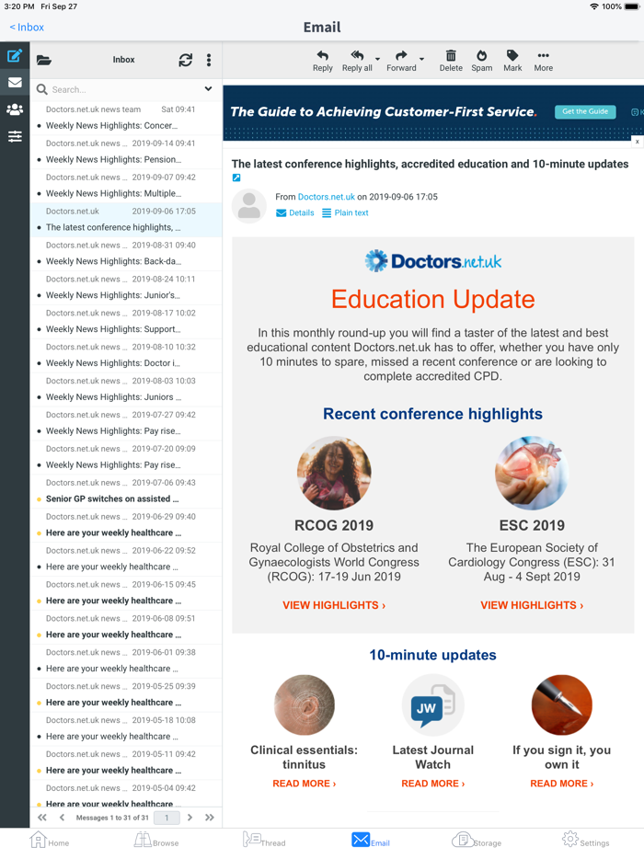Read more on Latest Journal Watch
The height and width of the screenshot is (859, 644).
tap(433, 784)
